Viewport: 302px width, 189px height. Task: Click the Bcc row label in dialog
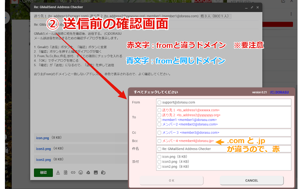[x=135, y=141]
